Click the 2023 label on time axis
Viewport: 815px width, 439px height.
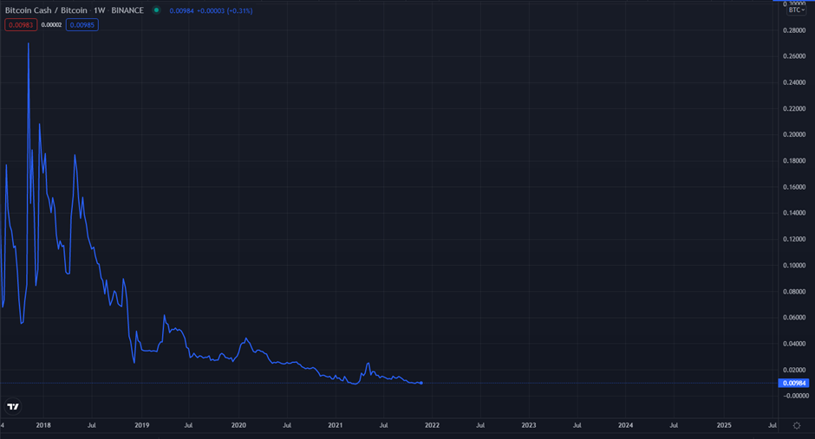[x=529, y=425]
